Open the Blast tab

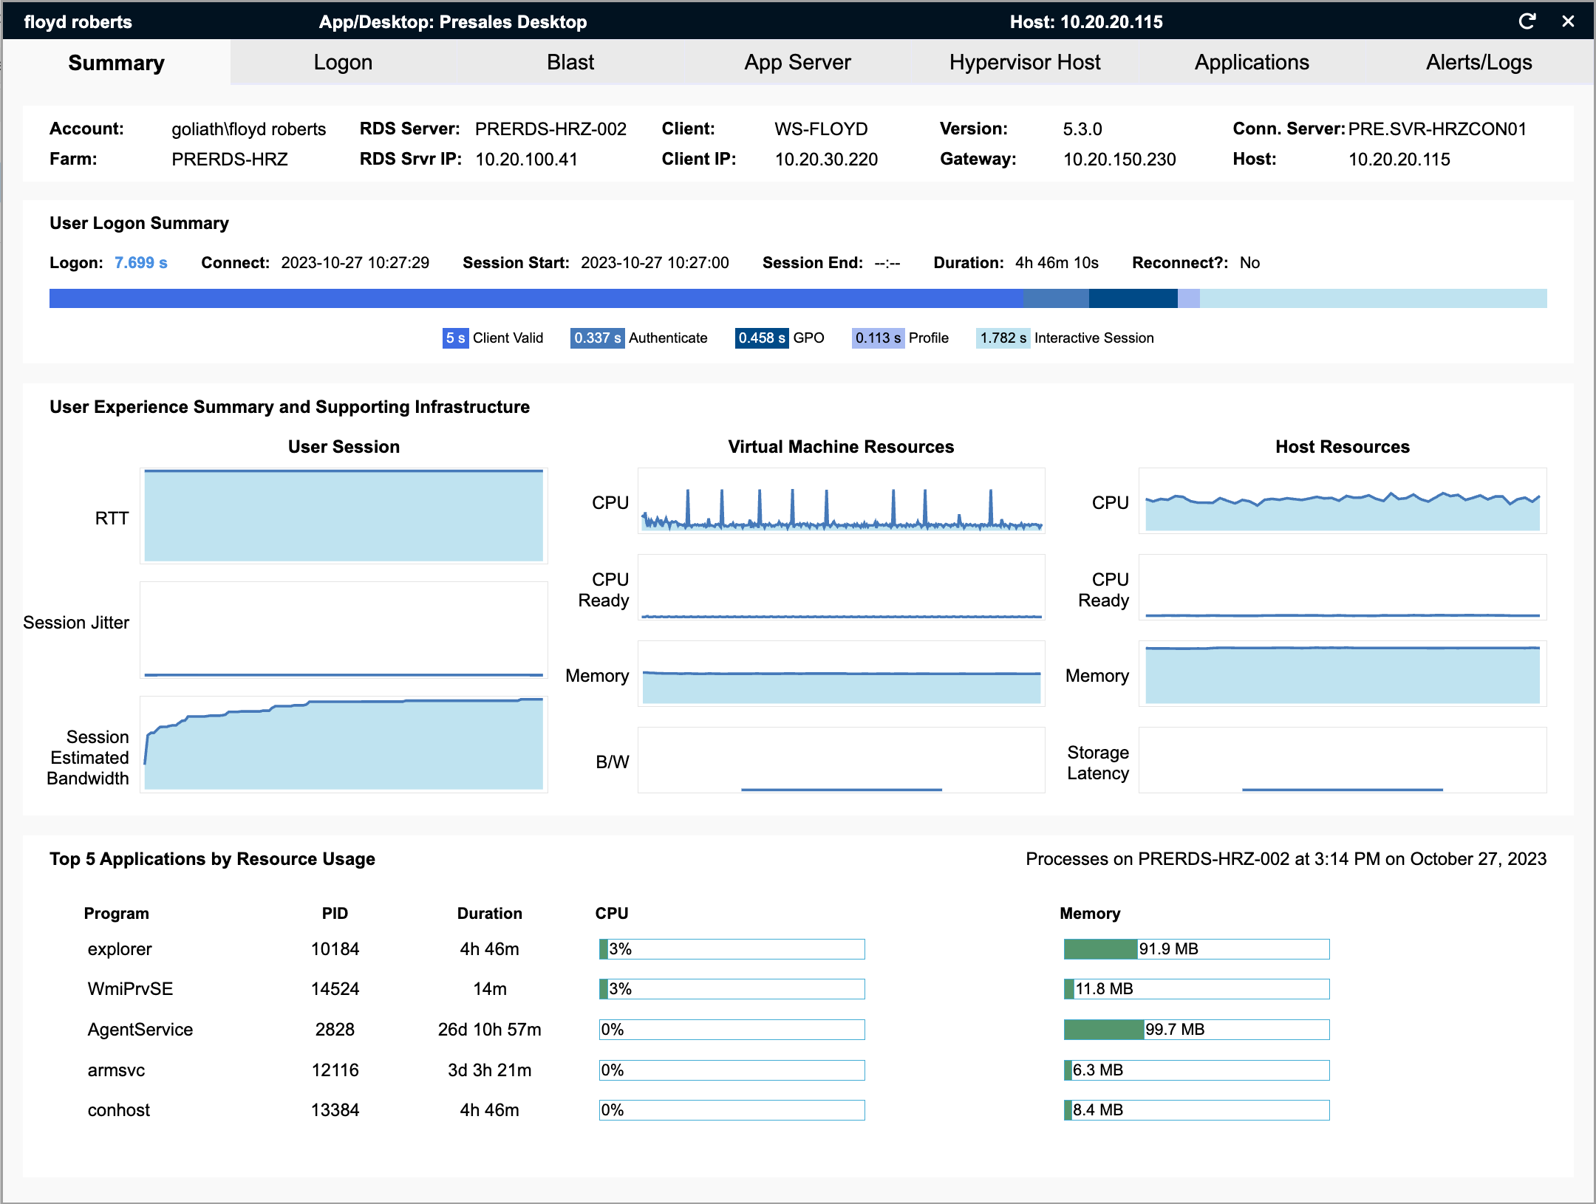pyautogui.click(x=570, y=62)
